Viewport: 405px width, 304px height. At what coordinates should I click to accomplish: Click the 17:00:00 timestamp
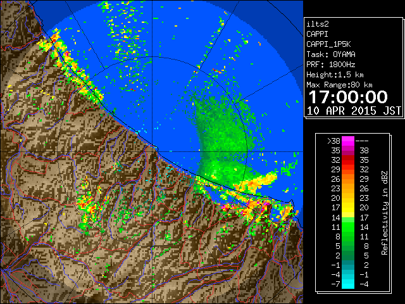[x=348, y=97]
